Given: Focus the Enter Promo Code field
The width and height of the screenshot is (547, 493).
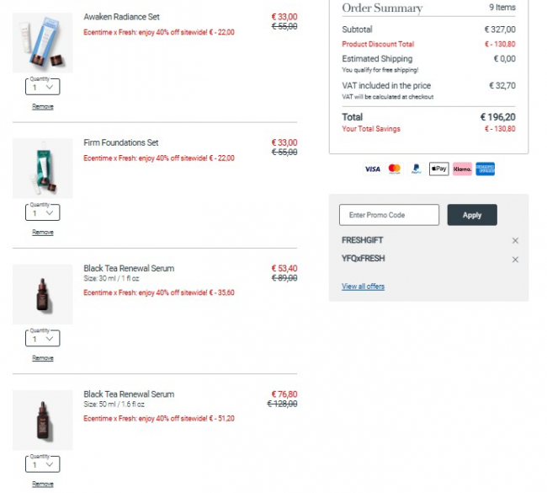Looking at the screenshot, I should 389,215.
